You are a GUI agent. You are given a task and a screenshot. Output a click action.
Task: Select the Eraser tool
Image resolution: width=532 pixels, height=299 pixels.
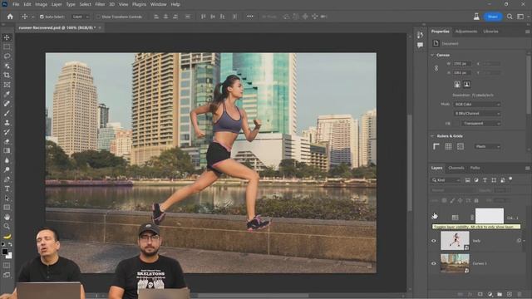[x=7, y=141]
